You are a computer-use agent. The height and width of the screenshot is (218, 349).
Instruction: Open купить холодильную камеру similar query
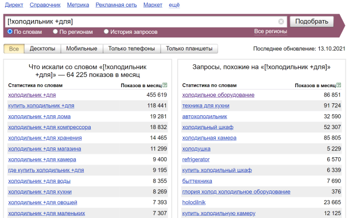pos(219,213)
